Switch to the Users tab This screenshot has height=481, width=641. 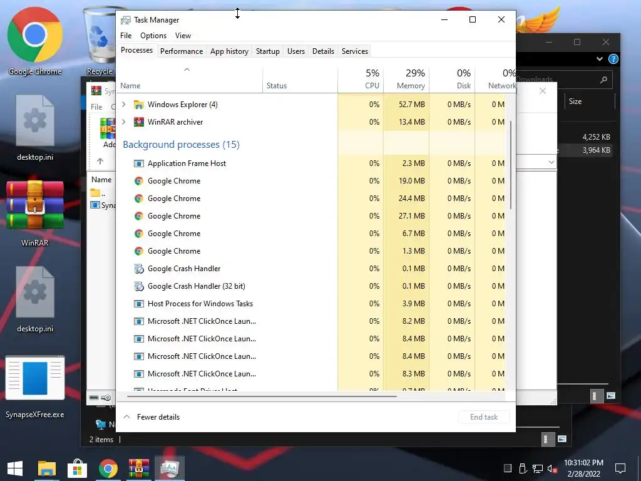296,51
